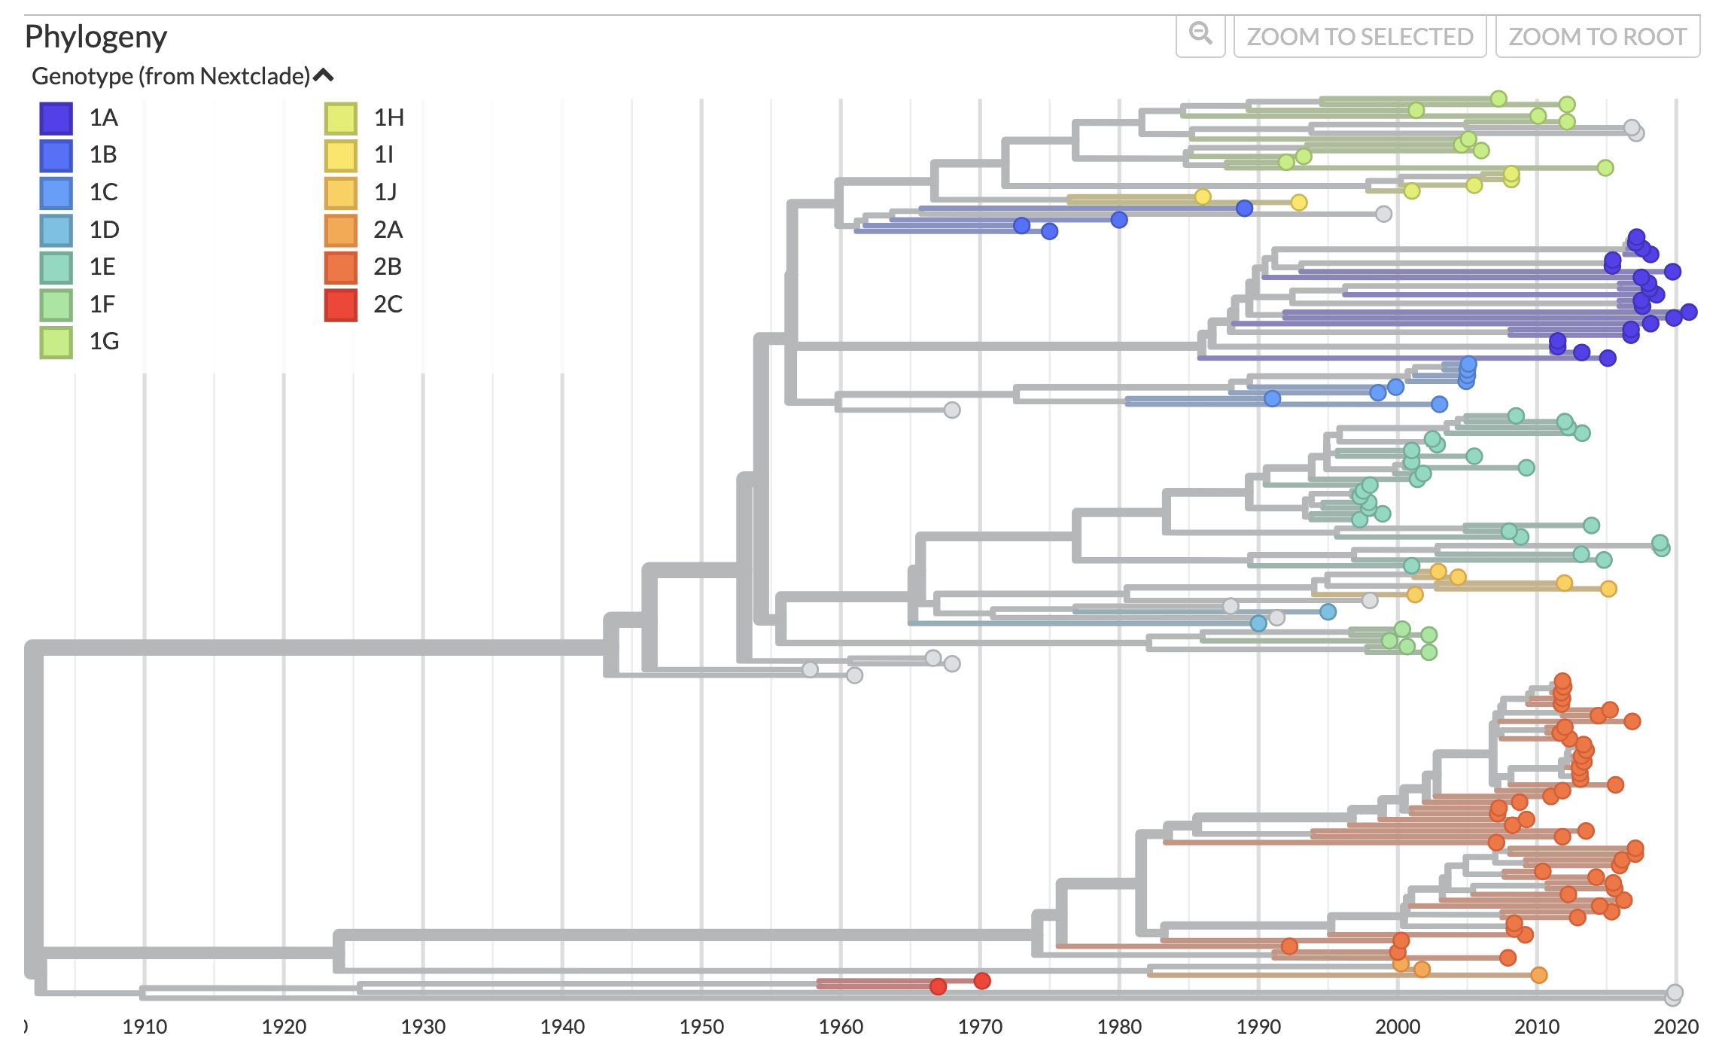Click the Phylogeny panel title
This screenshot has width=1722, height=1051.
tap(96, 36)
